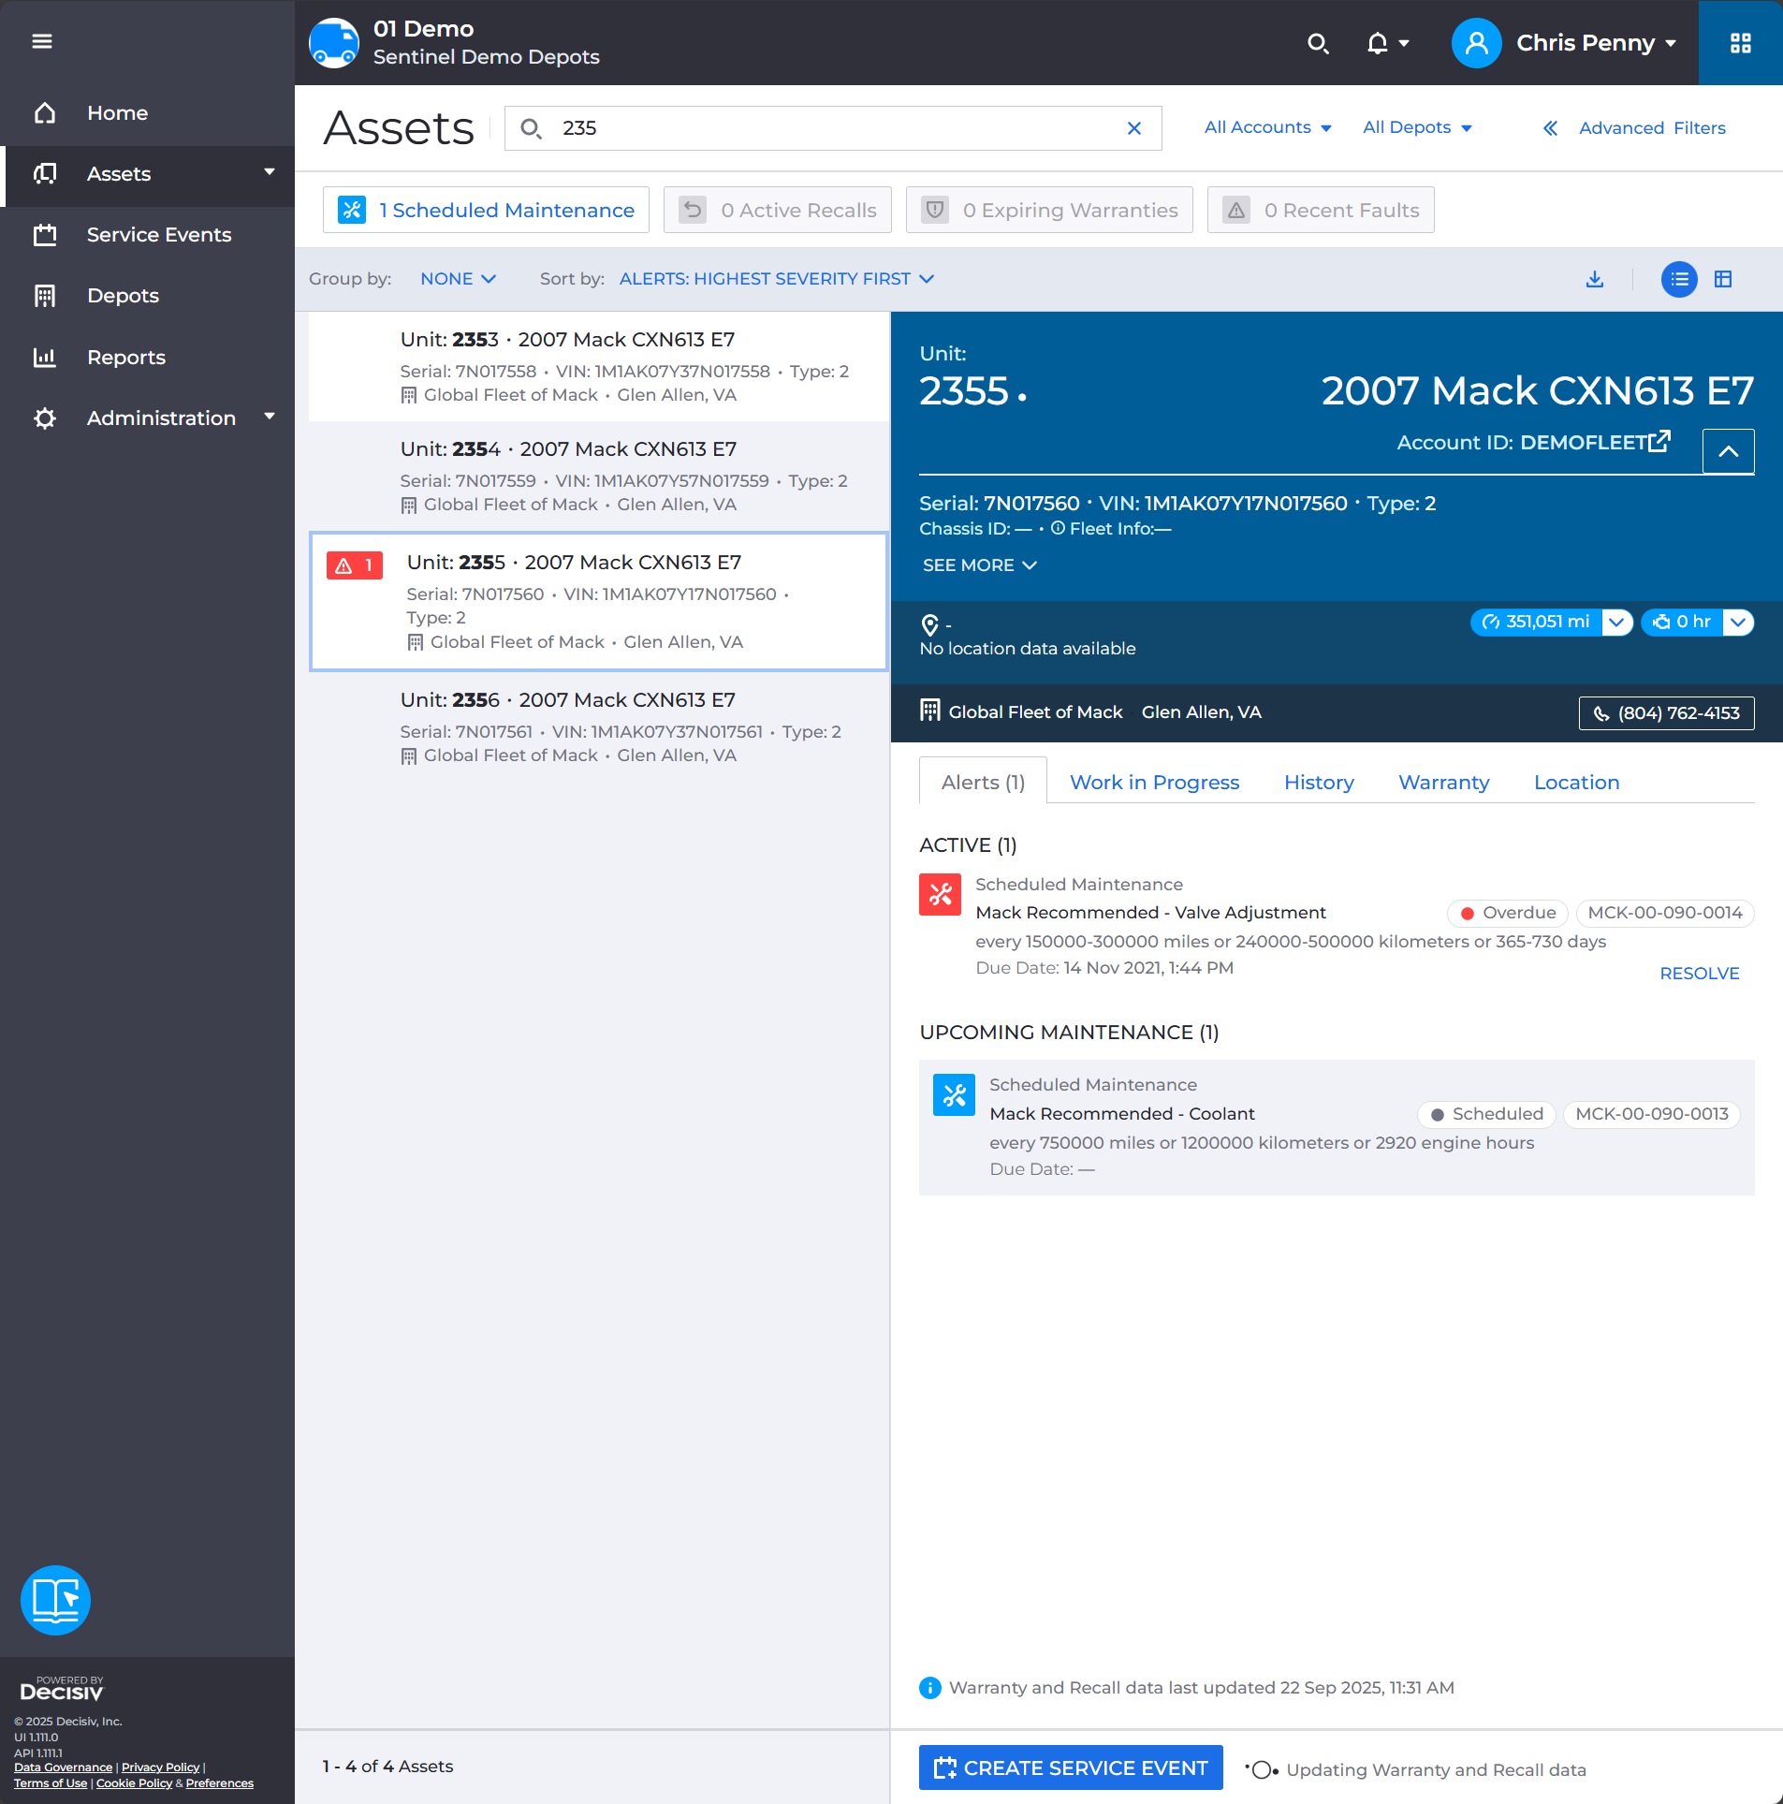Open the hamburger navigation menu

tap(42, 42)
